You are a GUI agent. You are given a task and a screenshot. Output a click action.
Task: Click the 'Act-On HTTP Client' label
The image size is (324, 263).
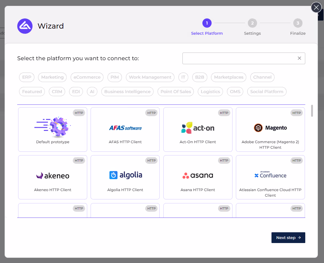click(x=198, y=142)
